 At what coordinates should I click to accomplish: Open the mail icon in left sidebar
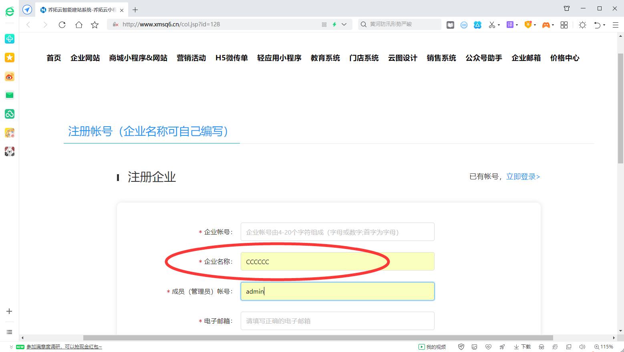pyautogui.click(x=10, y=95)
